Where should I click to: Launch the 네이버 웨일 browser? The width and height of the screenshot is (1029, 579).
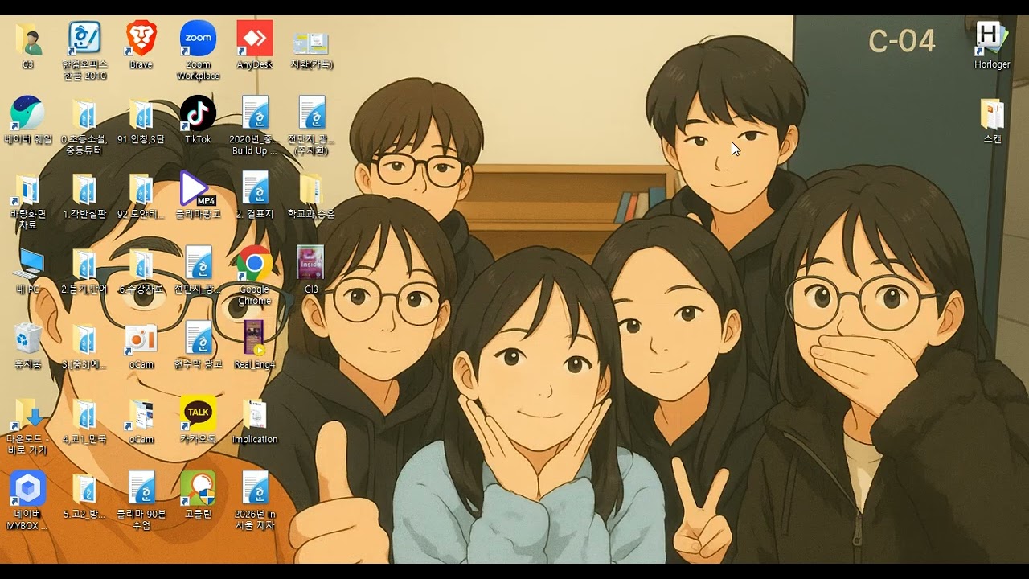point(28,120)
